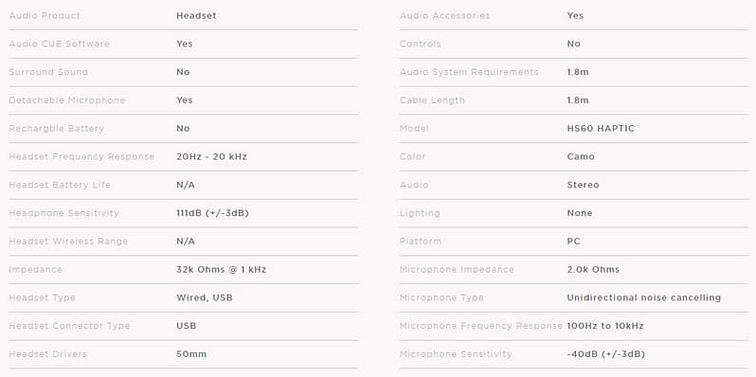The height and width of the screenshot is (377, 756).
Task: Click the Unidirectional noise cancelling value
Action: [x=643, y=298]
